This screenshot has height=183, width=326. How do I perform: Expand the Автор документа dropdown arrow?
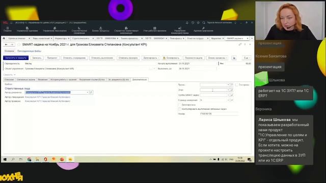(88, 93)
